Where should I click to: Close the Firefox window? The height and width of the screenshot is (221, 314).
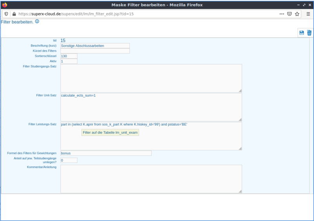(310, 5)
